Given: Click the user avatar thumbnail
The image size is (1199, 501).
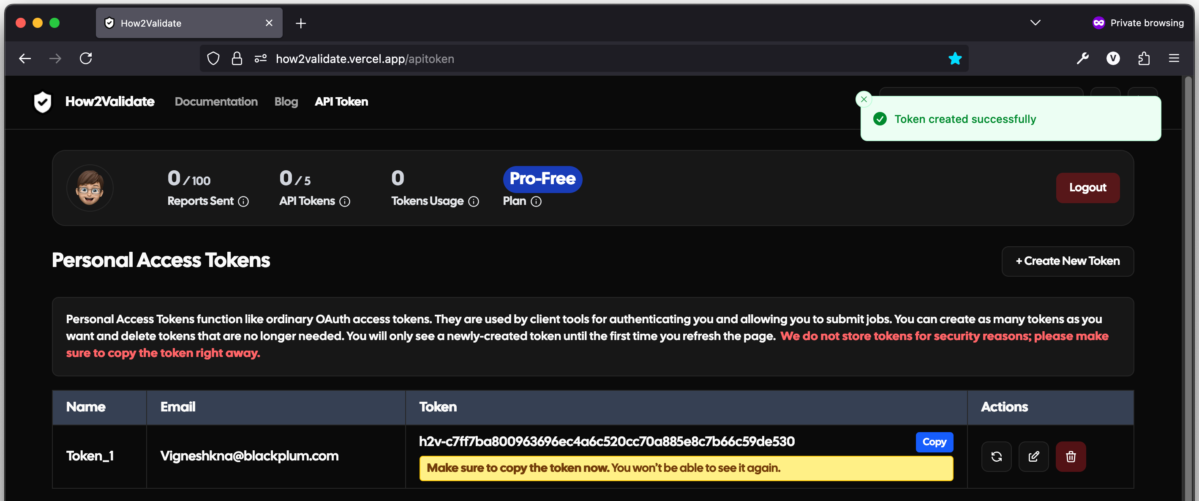Looking at the screenshot, I should pos(90,188).
